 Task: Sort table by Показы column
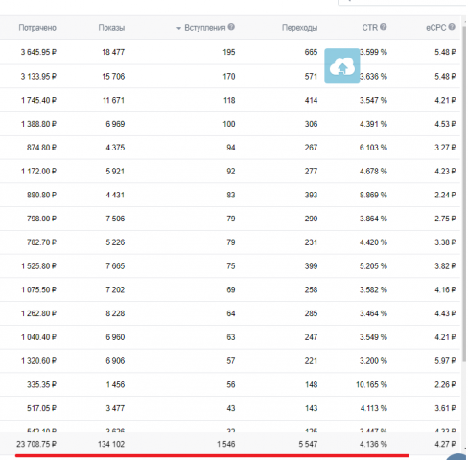coord(111,28)
